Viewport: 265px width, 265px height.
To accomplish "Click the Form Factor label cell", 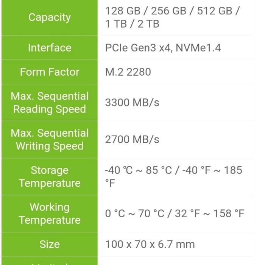I will [50, 72].
